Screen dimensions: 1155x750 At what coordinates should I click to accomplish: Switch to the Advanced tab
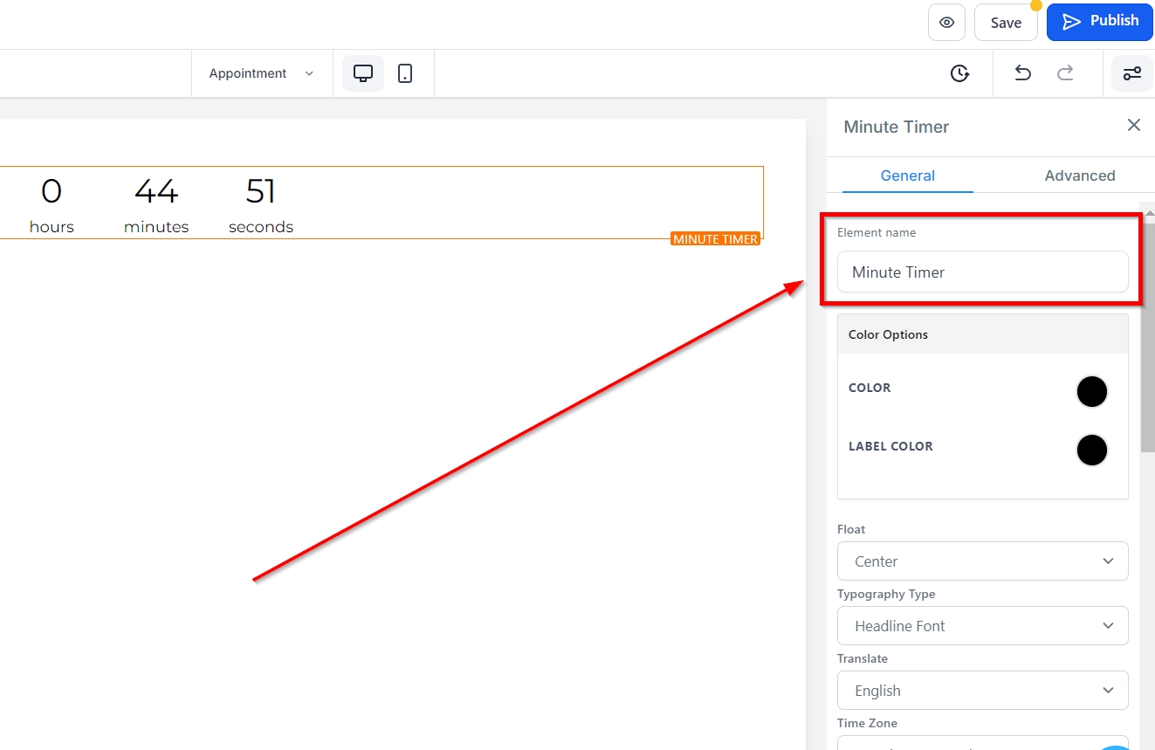coord(1080,175)
